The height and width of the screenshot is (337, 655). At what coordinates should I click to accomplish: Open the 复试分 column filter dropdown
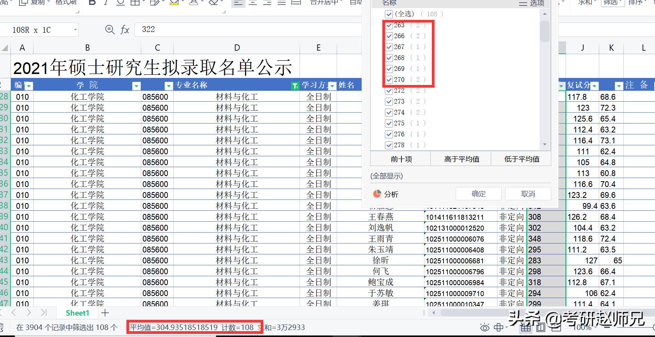[595, 86]
